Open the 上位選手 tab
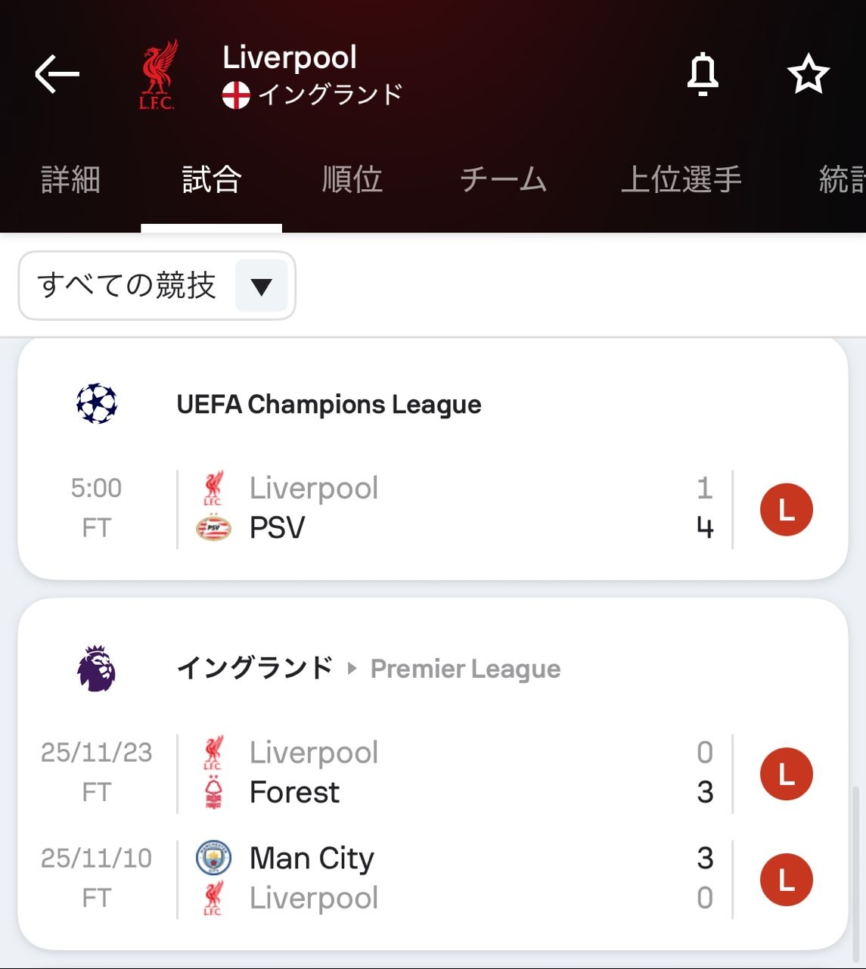The width and height of the screenshot is (866, 969). (681, 180)
